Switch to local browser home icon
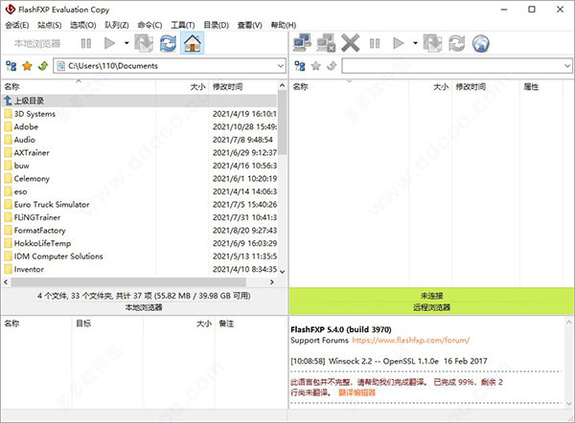This screenshot has width=575, height=423. coord(193,43)
